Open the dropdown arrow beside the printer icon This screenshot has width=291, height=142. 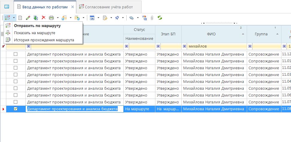pyautogui.click(x=57, y=18)
